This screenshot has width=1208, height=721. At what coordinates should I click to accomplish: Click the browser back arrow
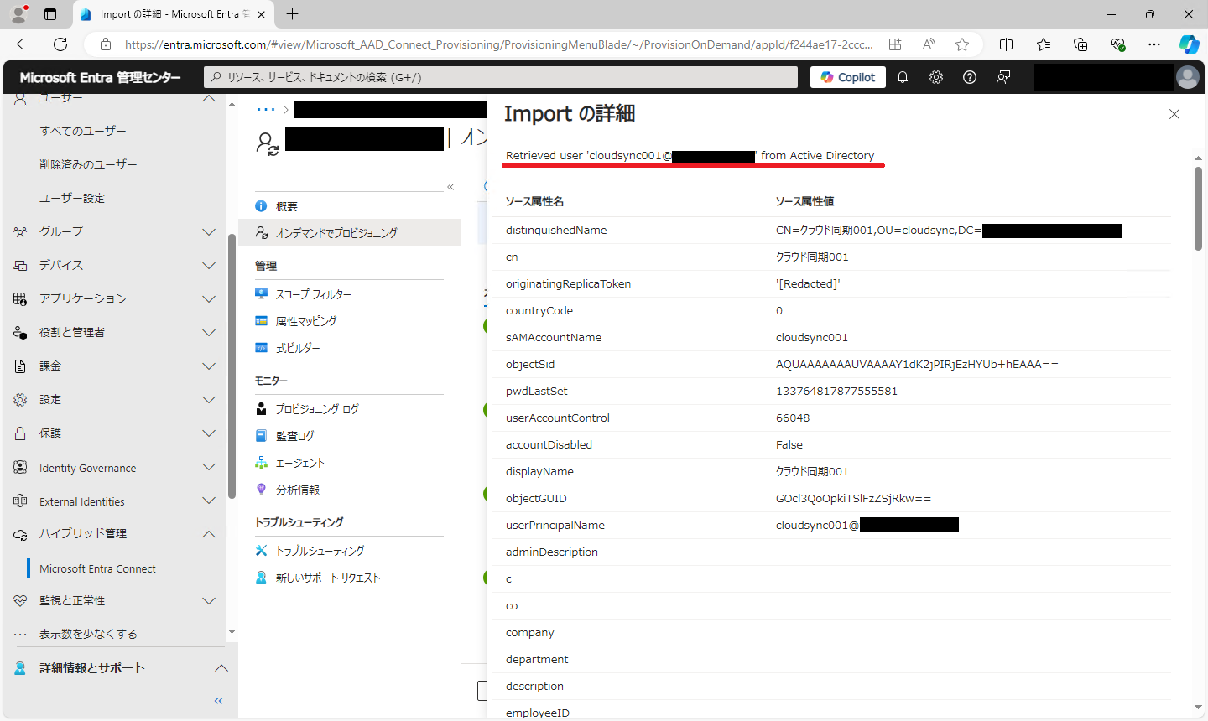coord(23,44)
